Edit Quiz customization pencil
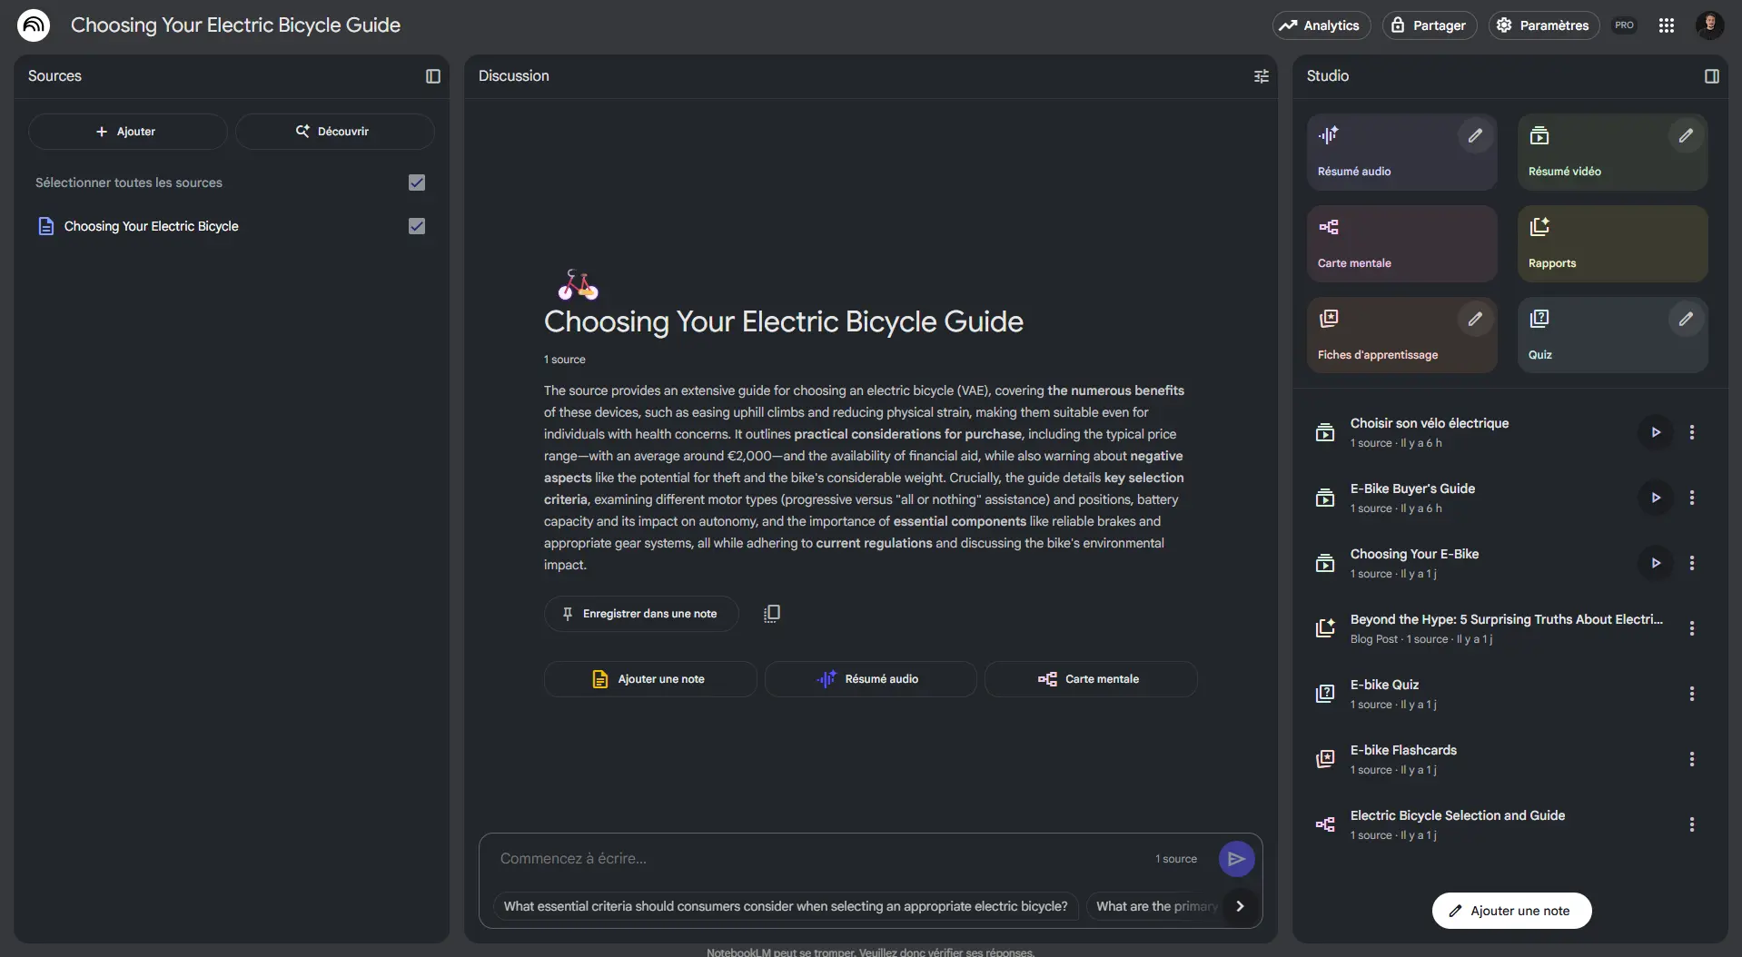 tap(1686, 320)
